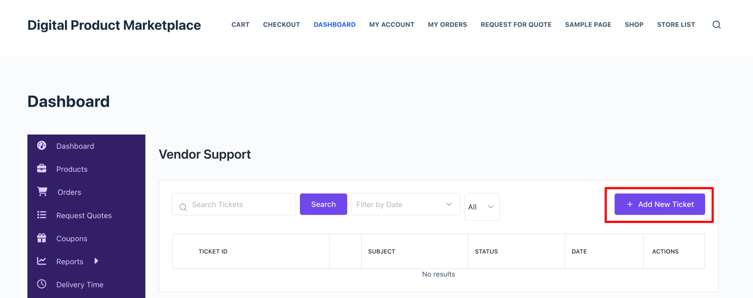The width and height of the screenshot is (753, 298).
Task: Open the Cart menu item
Action: (240, 25)
